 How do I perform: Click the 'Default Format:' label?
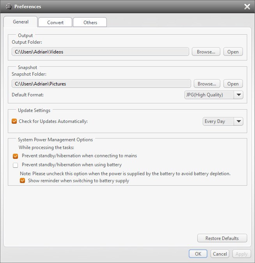28,95
